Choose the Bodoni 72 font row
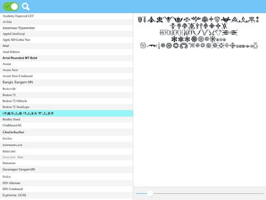Viewport: 266px width, 200px height. (66, 95)
